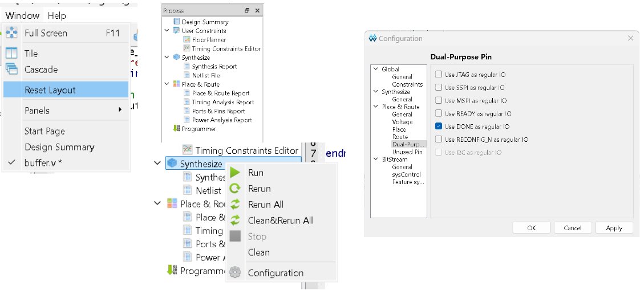Select General under Global in Configuration tree
Screen dimensions: 640x290
(x=402, y=77)
